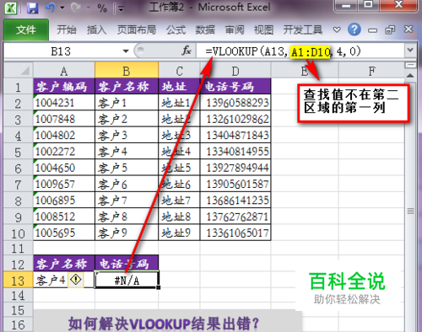The height and width of the screenshot is (332, 422).
Task: Expand the formula bar with its arrow
Action: pos(410,51)
